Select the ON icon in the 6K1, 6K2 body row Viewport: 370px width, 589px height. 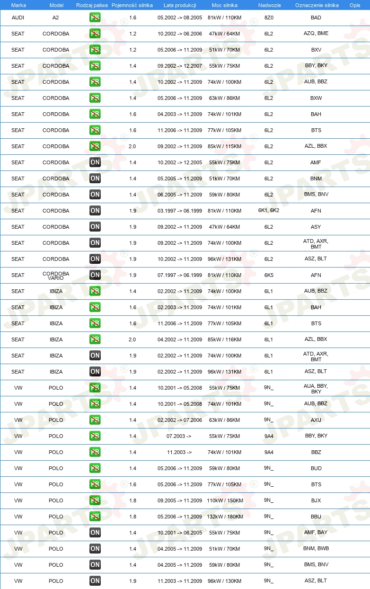pyautogui.click(x=95, y=211)
